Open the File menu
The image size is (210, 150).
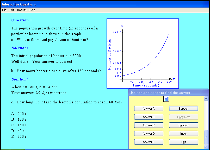pos(4,10)
